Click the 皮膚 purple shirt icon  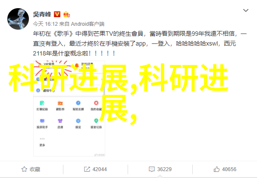point(60,121)
